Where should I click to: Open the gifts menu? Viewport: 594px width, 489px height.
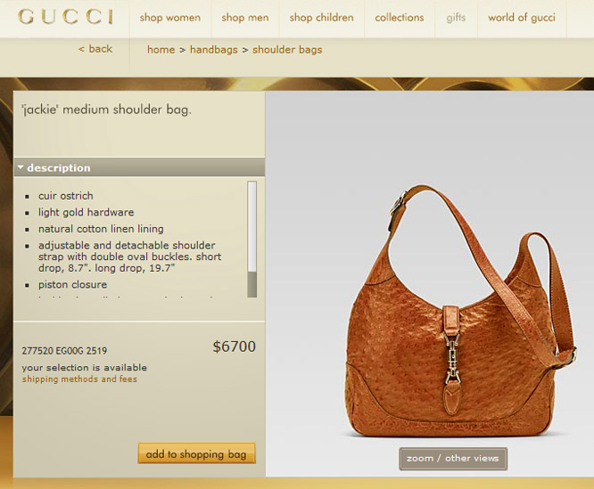456,18
